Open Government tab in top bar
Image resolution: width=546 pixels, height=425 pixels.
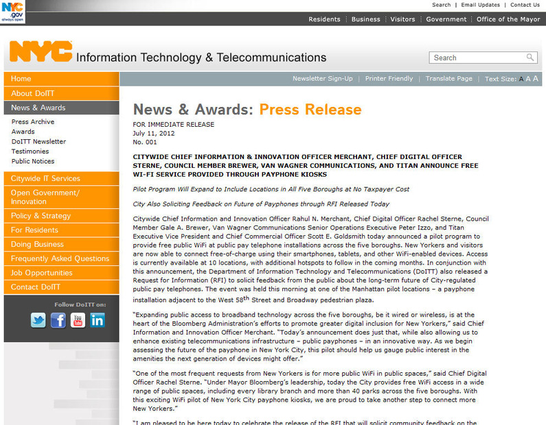pyautogui.click(x=446, y=19)
